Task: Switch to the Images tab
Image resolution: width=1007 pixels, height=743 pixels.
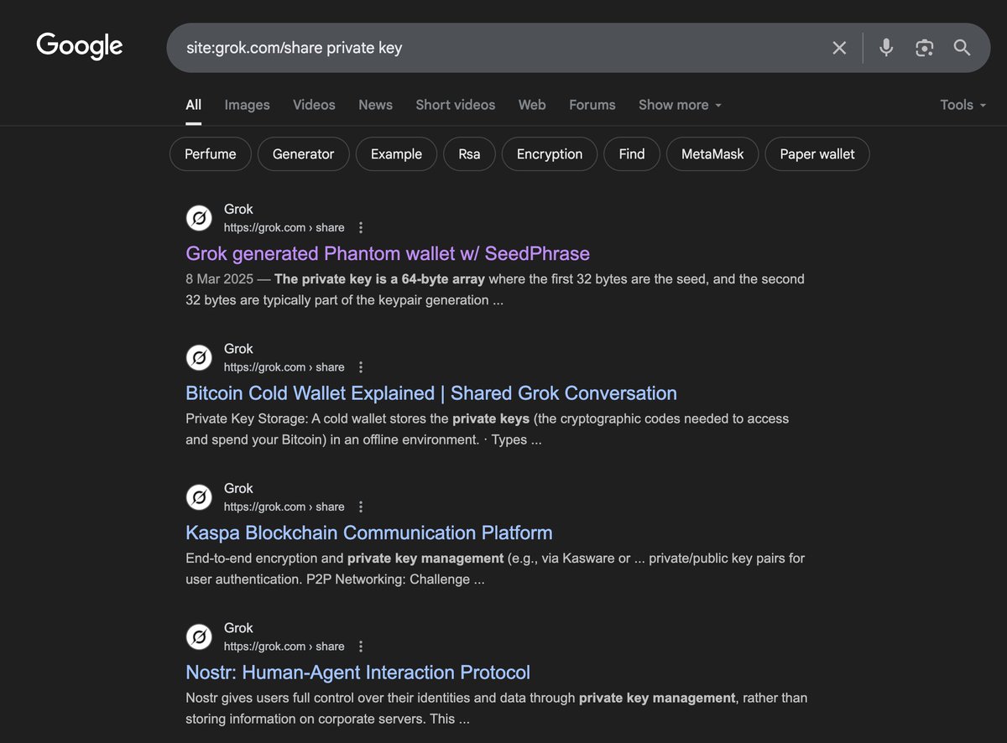Action: [x=248, y=105]
